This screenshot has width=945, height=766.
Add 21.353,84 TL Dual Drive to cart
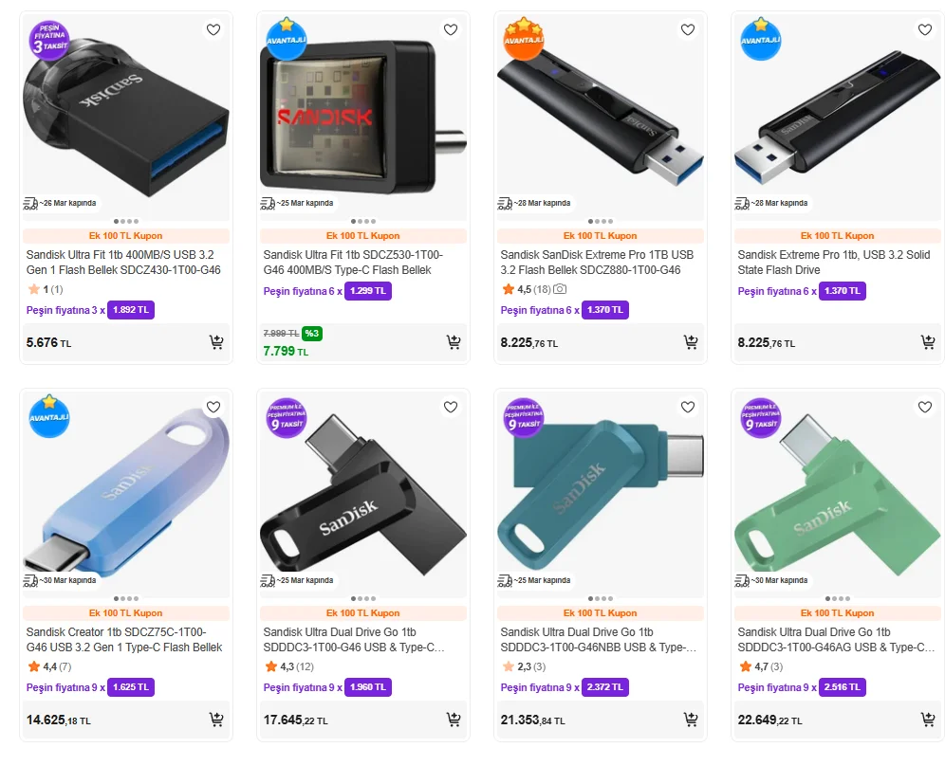(690, 720)
